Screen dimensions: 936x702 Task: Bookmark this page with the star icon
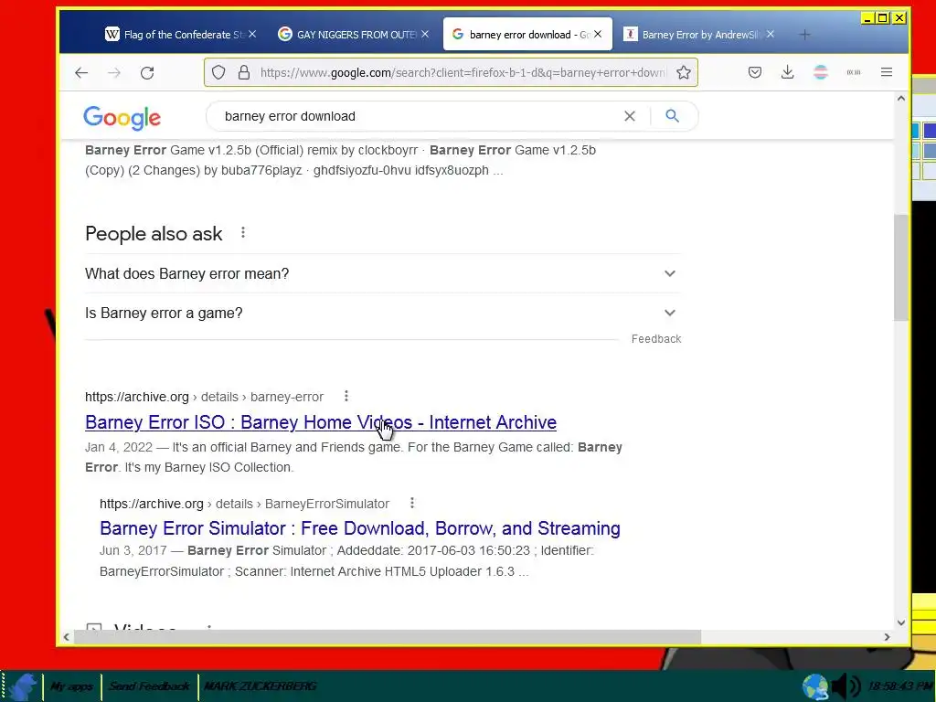click(x=684, y=73)
